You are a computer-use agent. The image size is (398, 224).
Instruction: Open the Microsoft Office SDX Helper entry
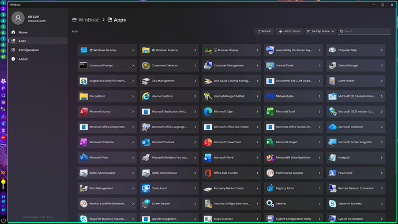coord(231,127)
